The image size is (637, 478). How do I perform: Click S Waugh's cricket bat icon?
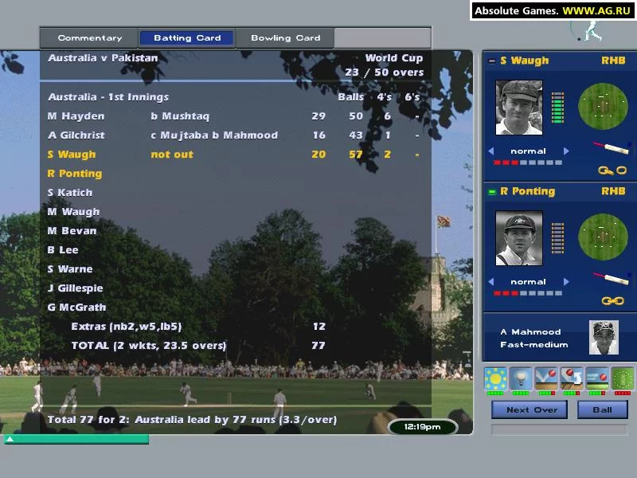[611, 148]
